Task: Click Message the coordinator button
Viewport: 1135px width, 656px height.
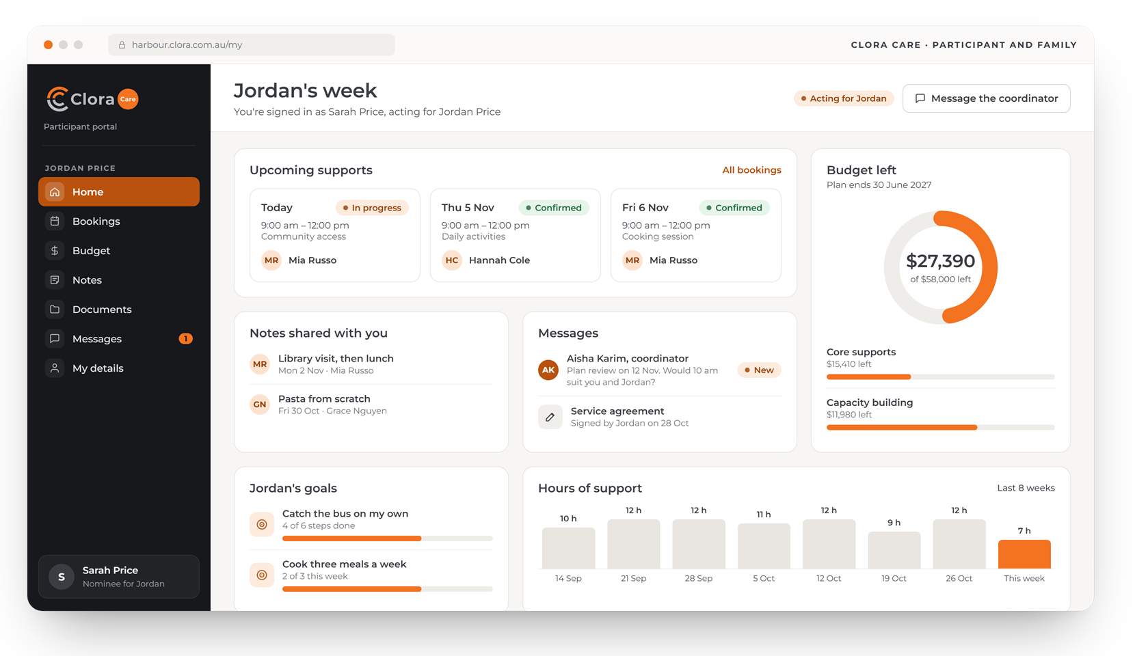Action: 986,98
